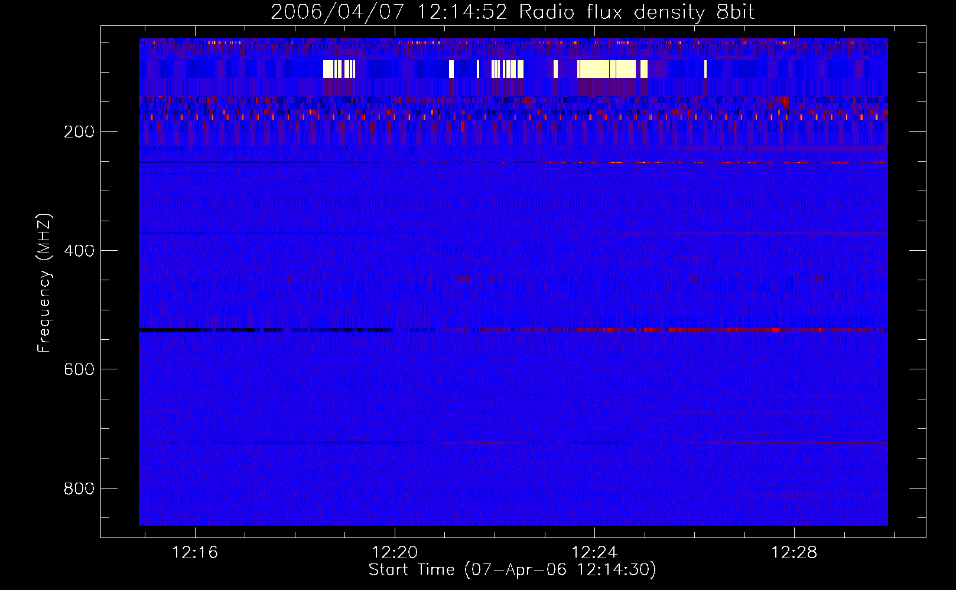Click the plot title "2006/04/07 12:14:52 Radio flux density 8bit"
This screenshot has height=590, width=956.
click(512, 12)
